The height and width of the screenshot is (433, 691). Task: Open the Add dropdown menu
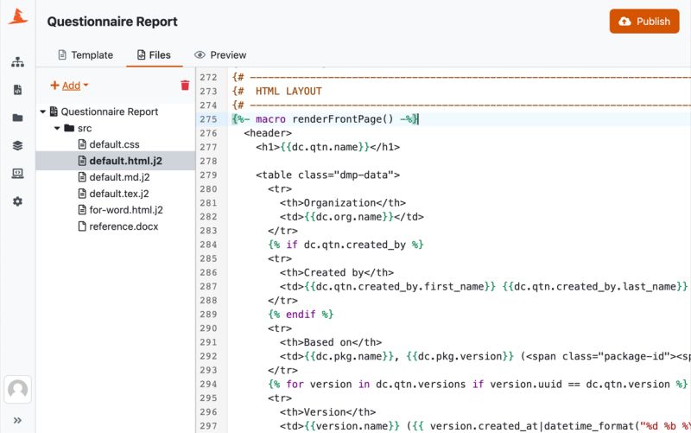tap(70, 86)
